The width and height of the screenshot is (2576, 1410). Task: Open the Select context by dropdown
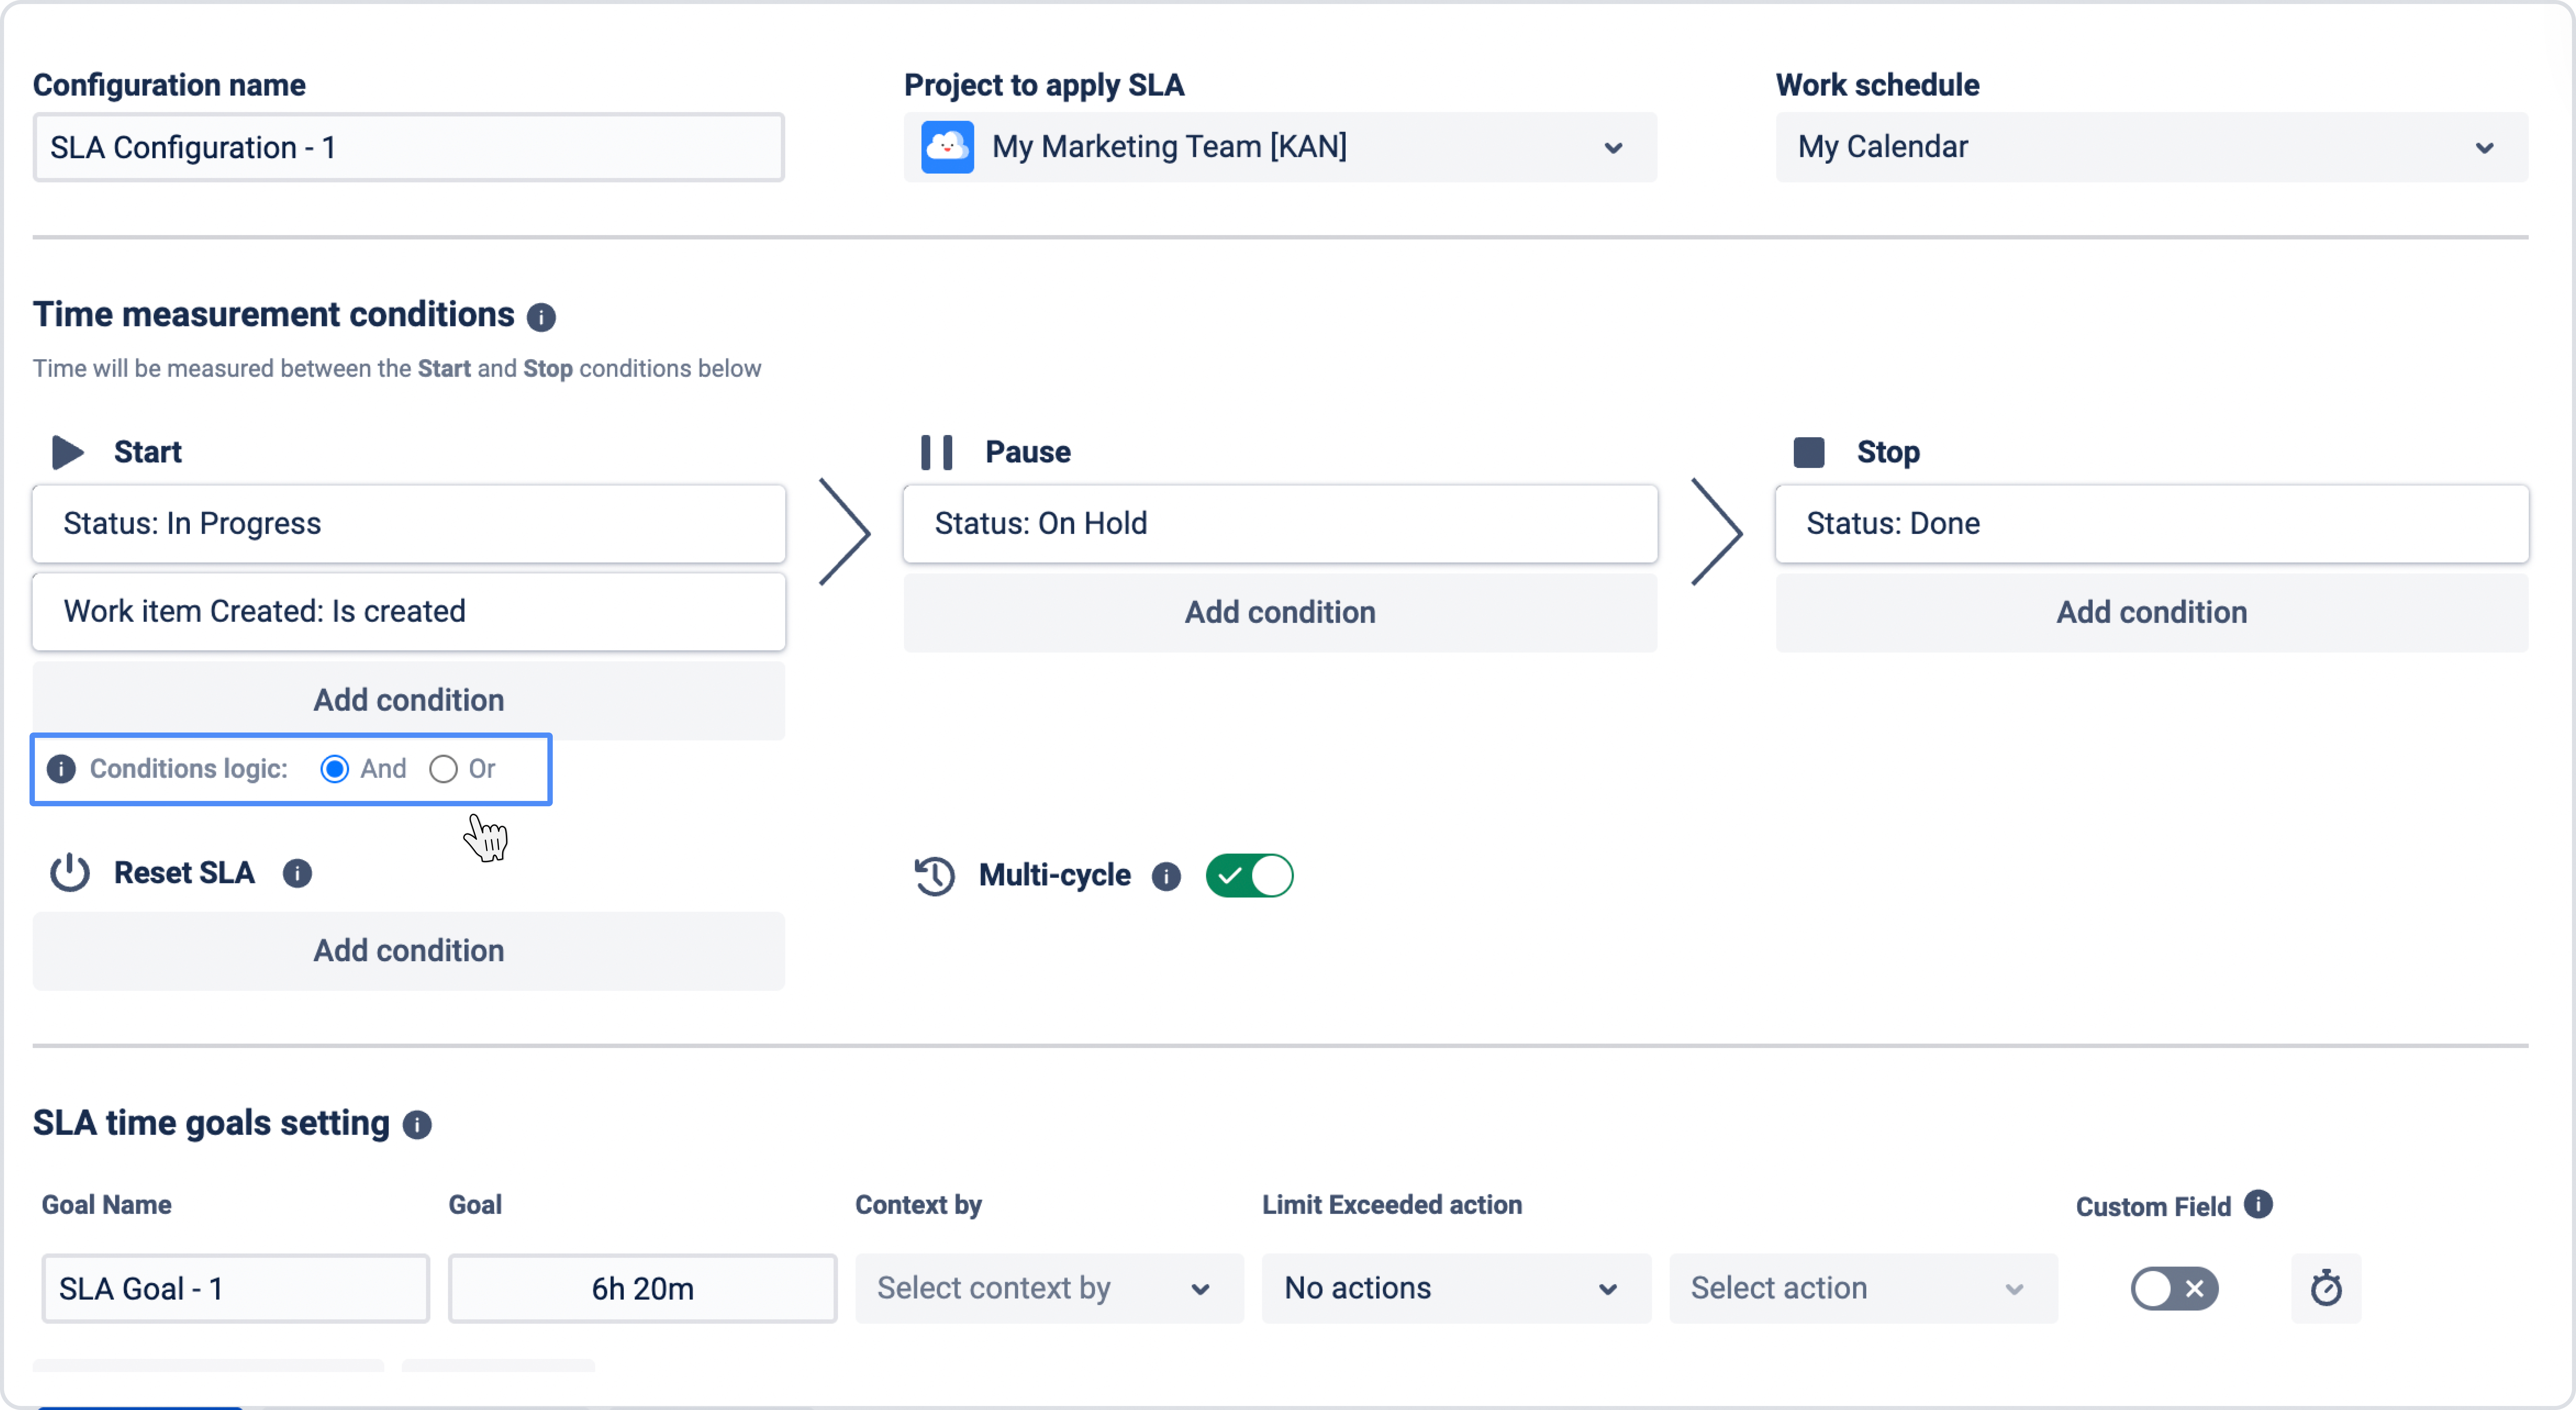coord(1048,1288)
